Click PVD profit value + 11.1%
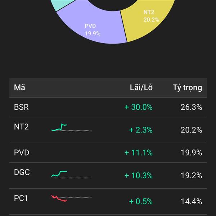 click(139, 153)
